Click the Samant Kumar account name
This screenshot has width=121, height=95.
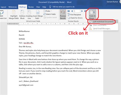(x=112, y=2)
